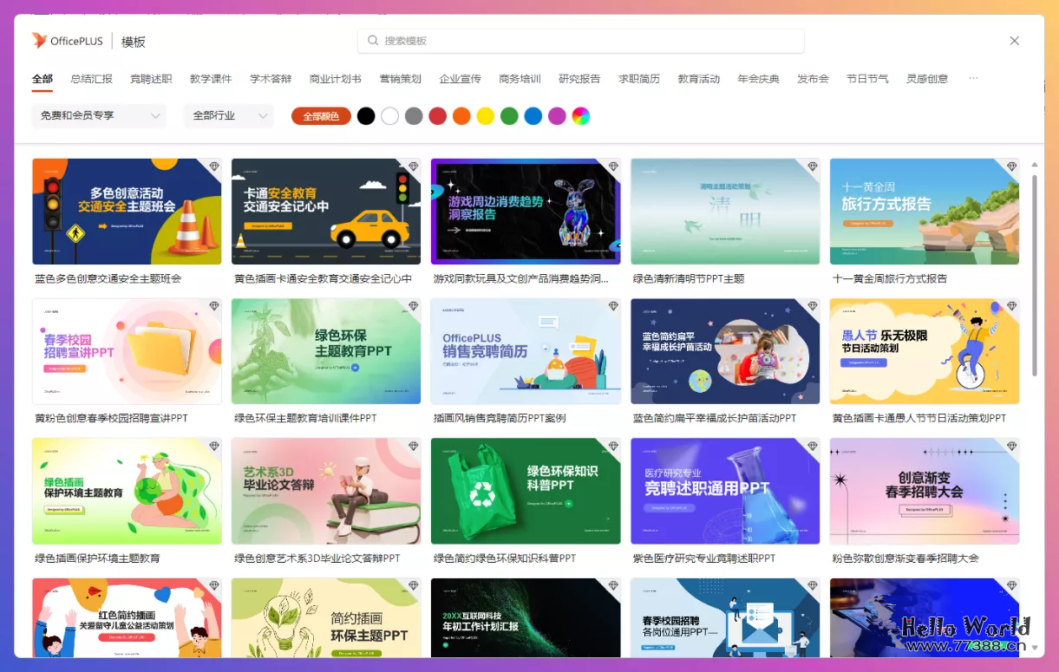
Task: Select the 学术答辩 tab
Action: pos(271,79)
